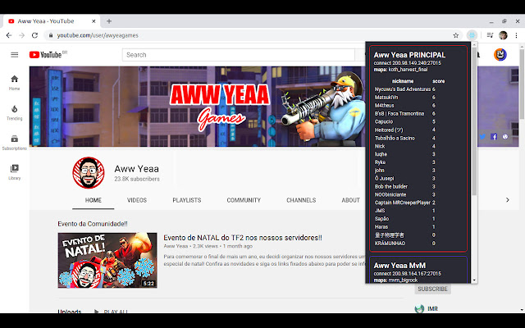Reload the YouTube page
The width and height of the screenshot is (525, 328).
tap(34, 35)
